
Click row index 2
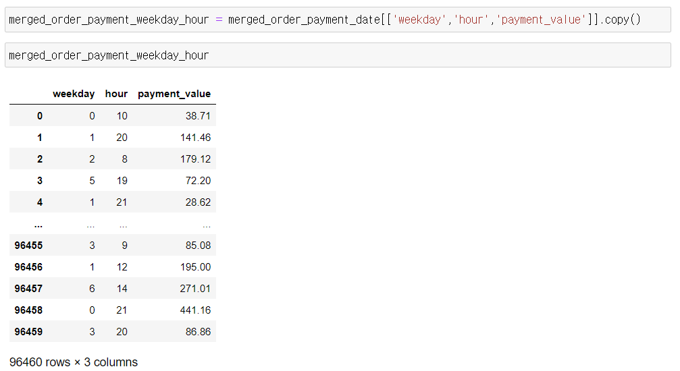click(40, 159)
